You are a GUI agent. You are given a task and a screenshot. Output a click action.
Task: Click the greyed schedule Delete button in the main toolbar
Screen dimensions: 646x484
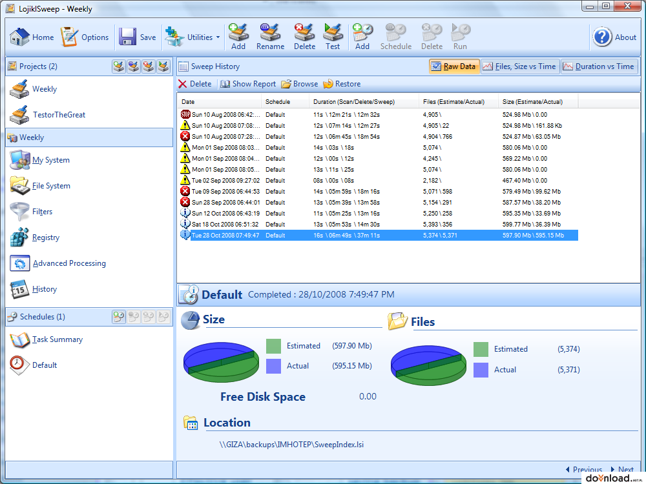tap(432, 37)
